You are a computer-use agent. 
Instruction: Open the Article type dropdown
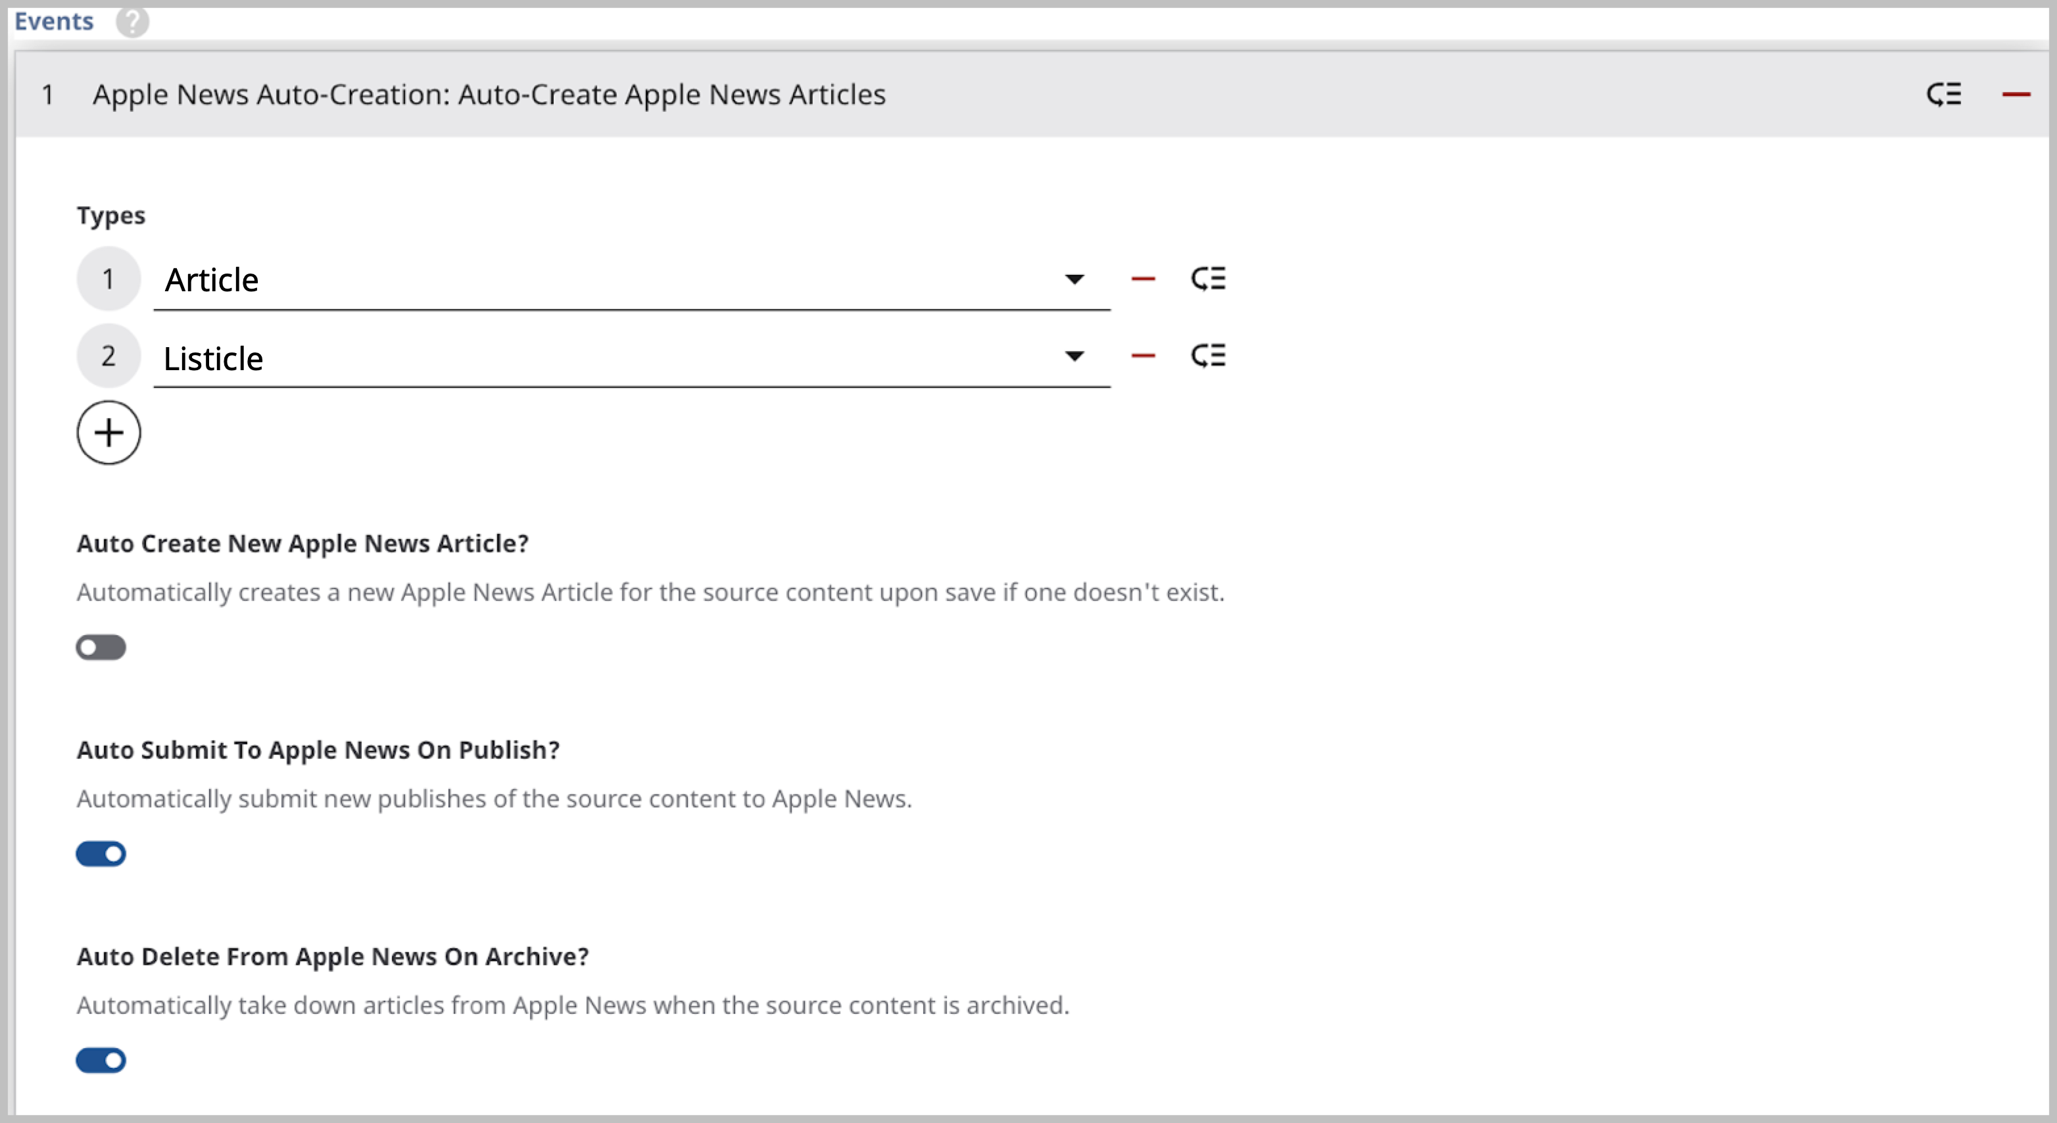pyautogui.click(x=1076, y=280)
